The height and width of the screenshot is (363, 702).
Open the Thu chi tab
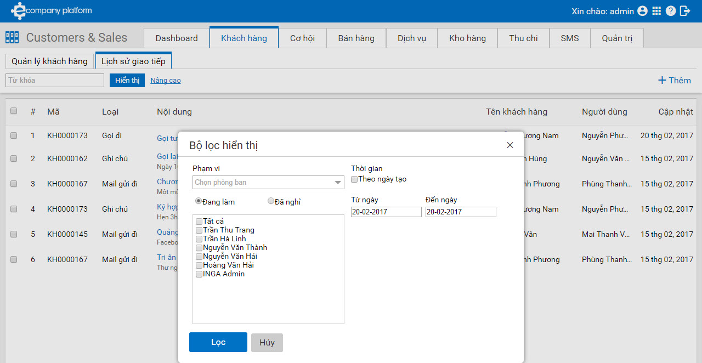[x=523, y=38]
